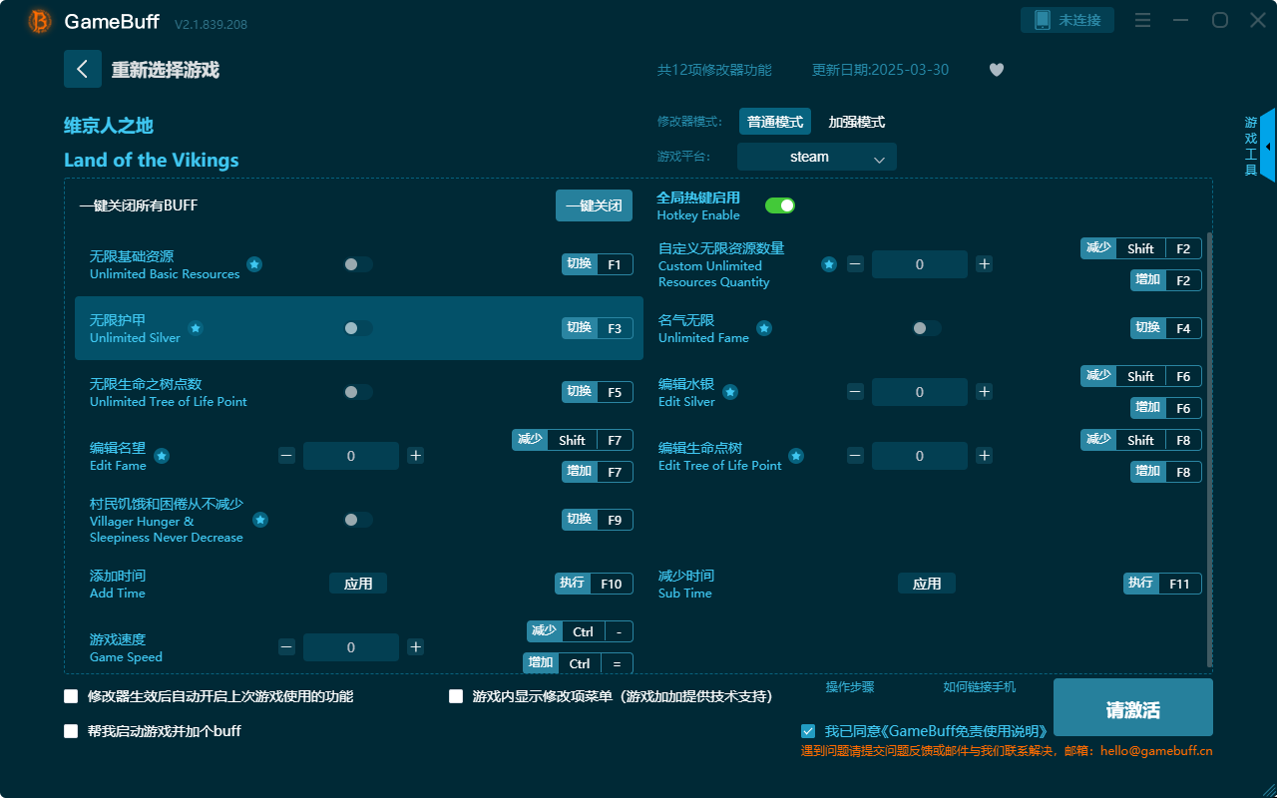The image size is (1277, 798).
Task: Click the feature list vertical scrollbar
Action: (x=1210, y=449)
